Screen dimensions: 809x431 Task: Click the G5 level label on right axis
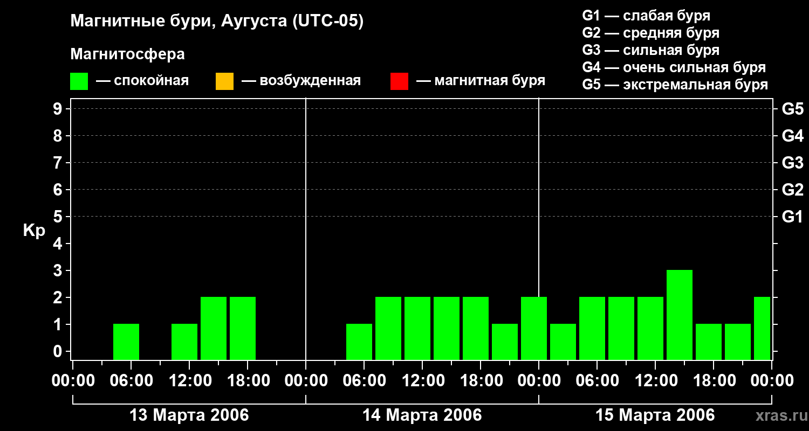[792, 109]
